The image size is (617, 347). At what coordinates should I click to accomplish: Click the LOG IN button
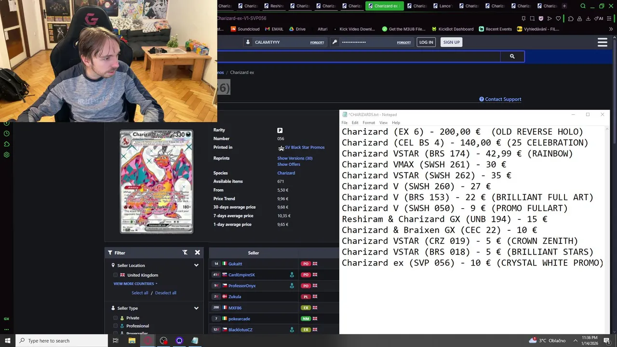426,42
